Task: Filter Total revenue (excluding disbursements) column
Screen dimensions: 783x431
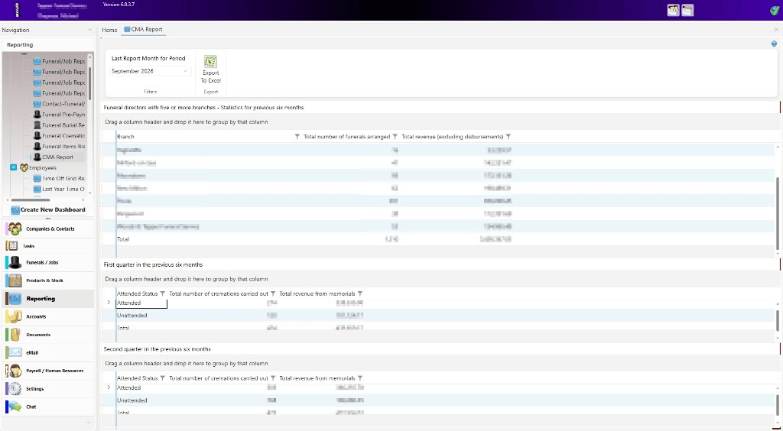Action: click(x=508, y=137)
